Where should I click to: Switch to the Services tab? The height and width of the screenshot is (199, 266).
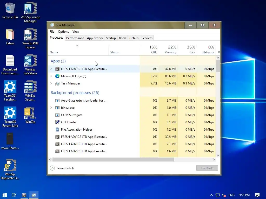tap(147, 38)
